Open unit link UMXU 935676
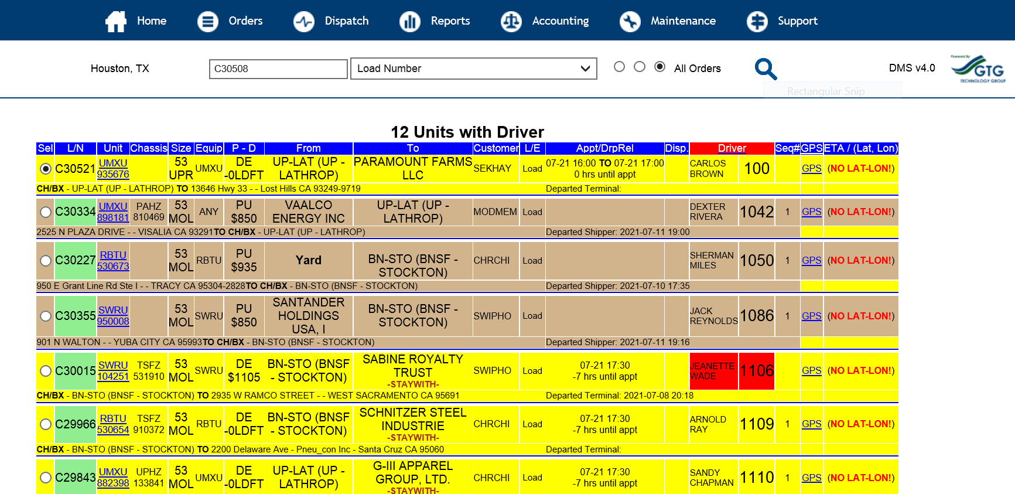The height and width of the screenshot is (494, 1015). point(113,169)
